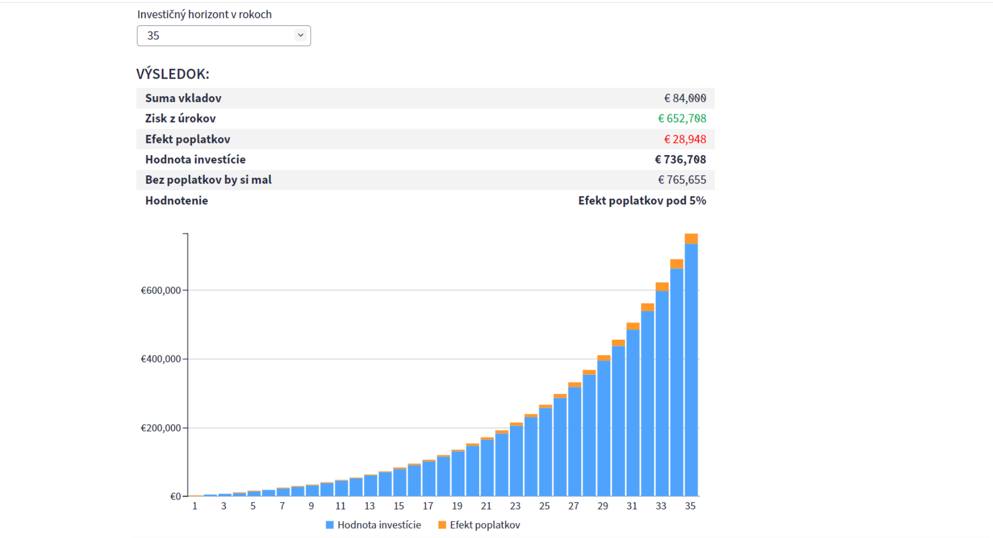The image size is (993, 538).
Task: Select the blue bar for year 33
Action: click(662, 393)
